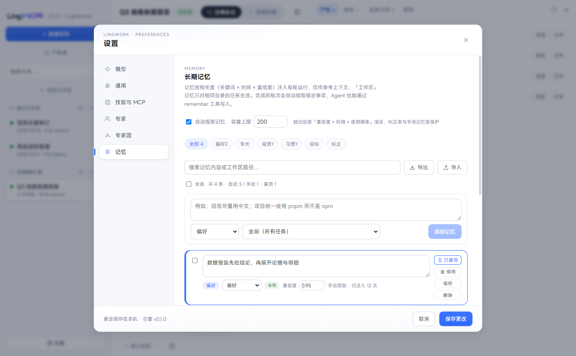576x356 pixels.
Task: Cancel changes with the 取消 button
Action: click(424, 319)
